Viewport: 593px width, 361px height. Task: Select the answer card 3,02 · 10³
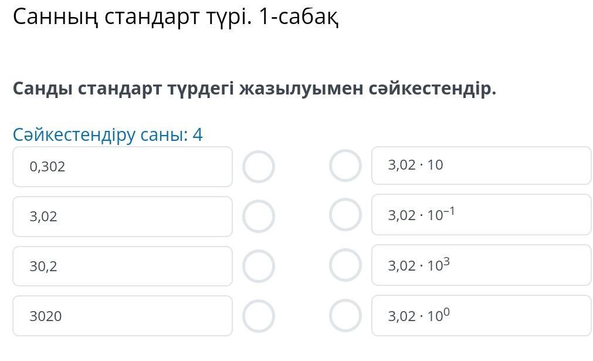(x=481, y=265)
